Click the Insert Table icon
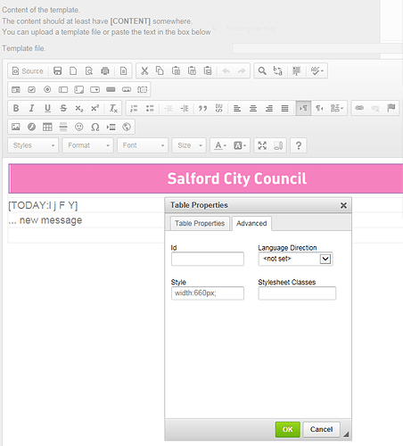This screenshot has height=446, width=403. [x=47, y=127]
